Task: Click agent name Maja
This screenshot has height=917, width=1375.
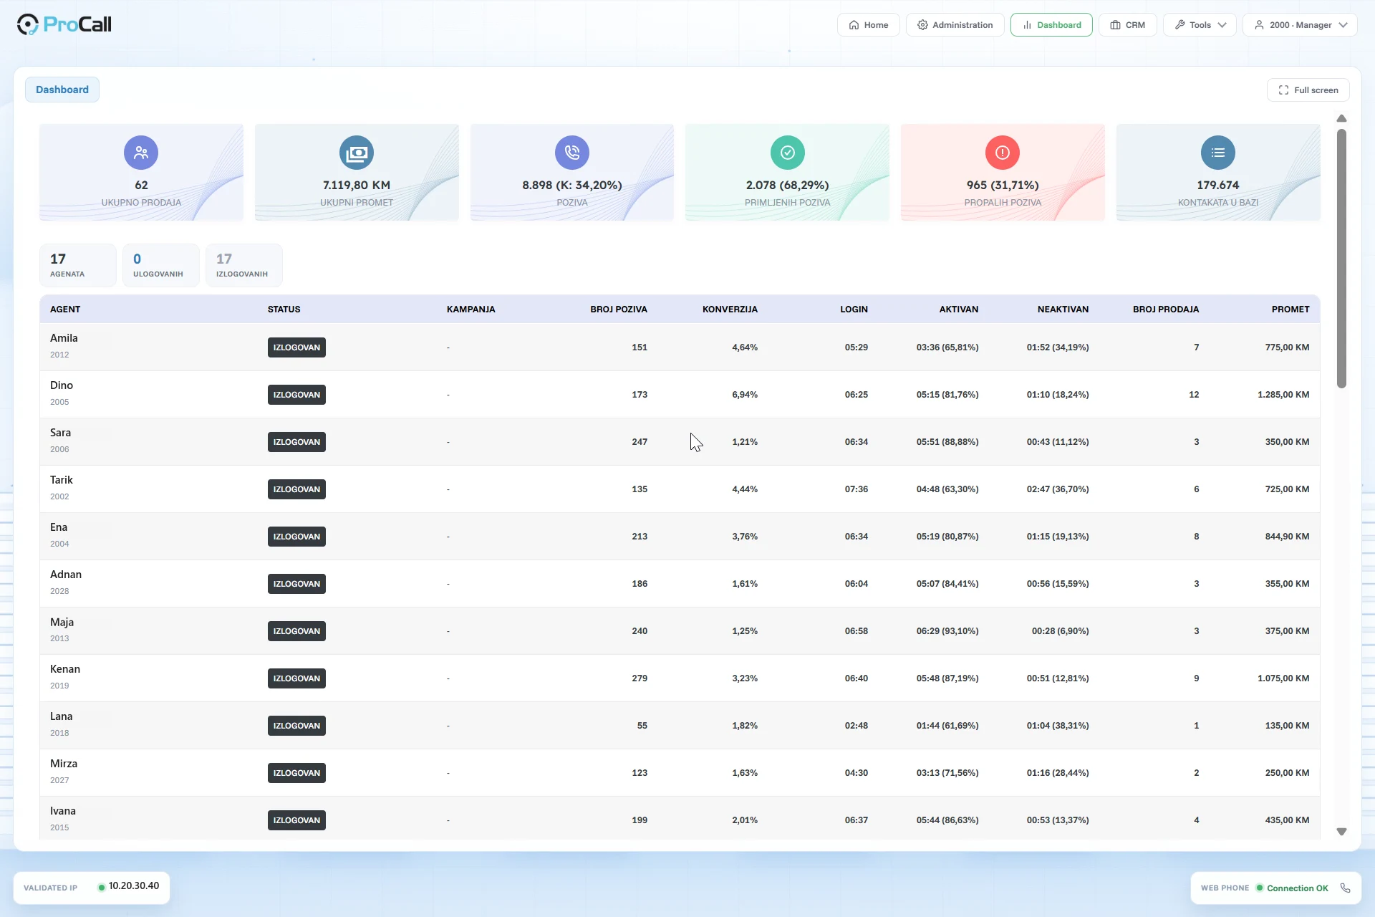Action: tap(62, 622)
